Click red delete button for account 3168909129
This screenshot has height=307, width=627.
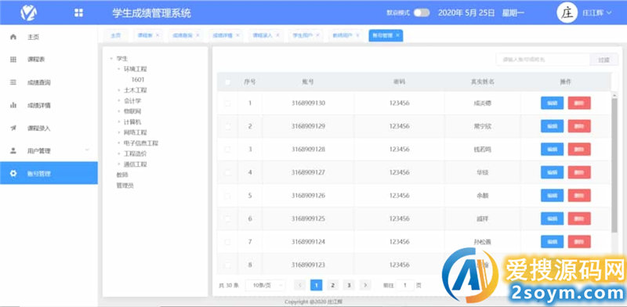point(579,126)
